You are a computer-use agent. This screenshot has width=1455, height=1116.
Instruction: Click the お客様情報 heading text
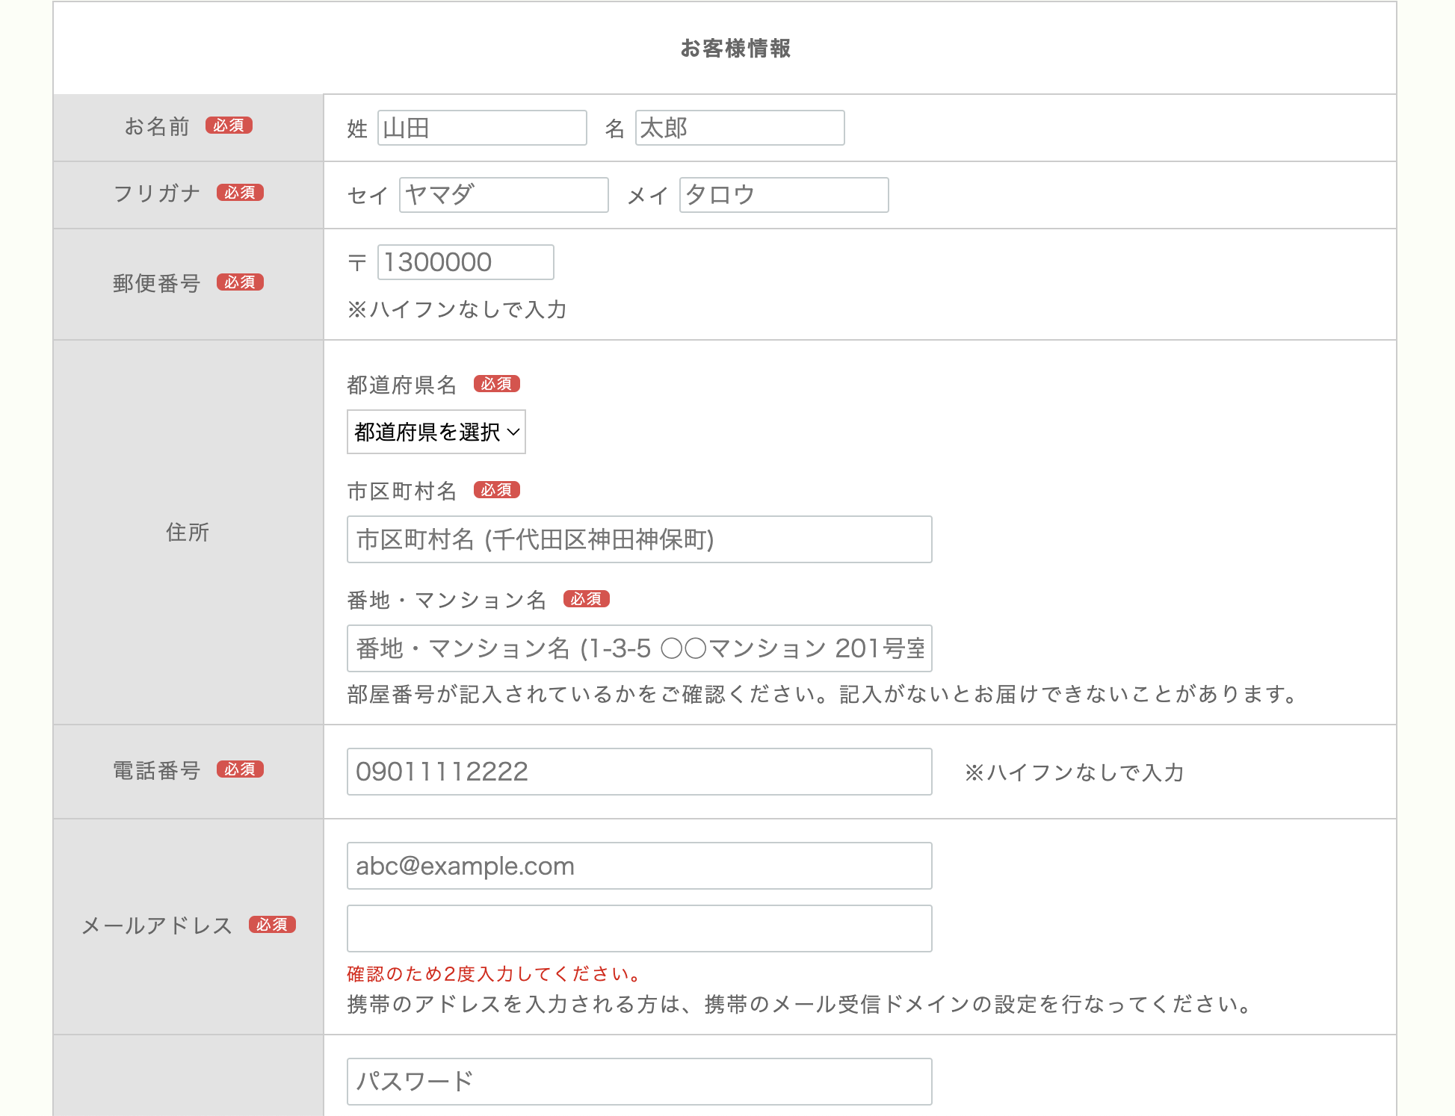point(735,49)
